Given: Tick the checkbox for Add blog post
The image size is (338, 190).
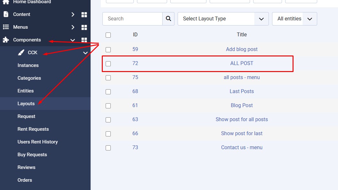Looking at the screenshot, I should pos(108,49).
